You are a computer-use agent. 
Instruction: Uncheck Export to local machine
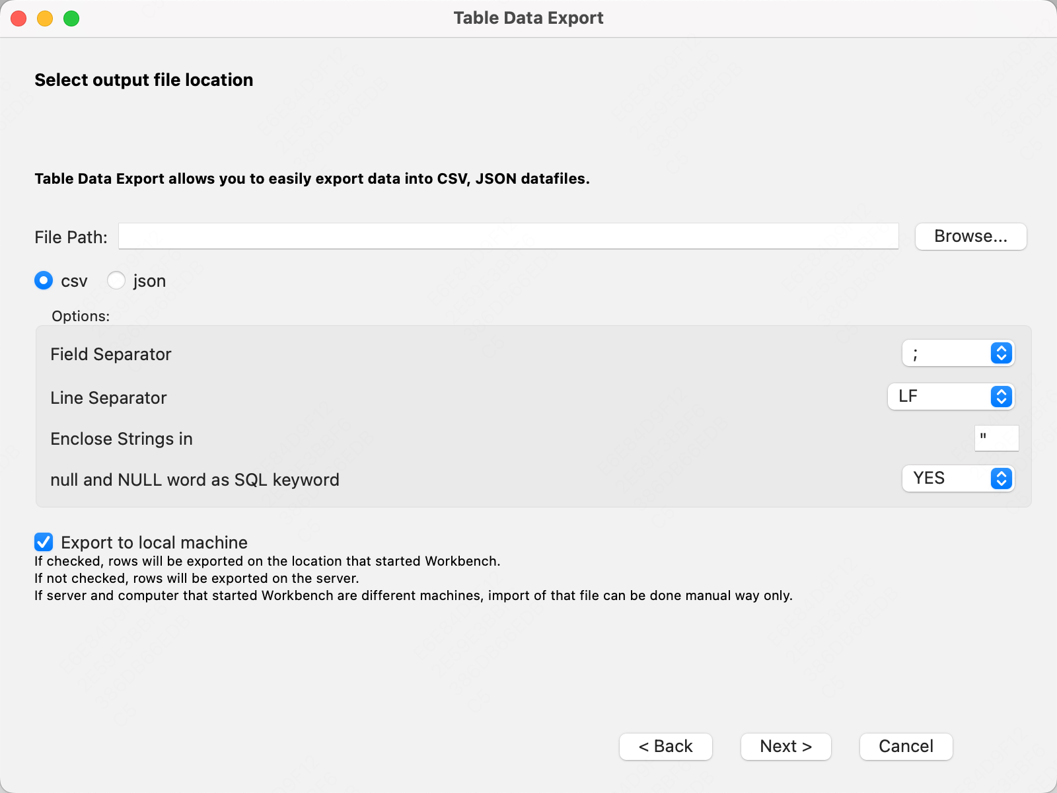point(43,543)
